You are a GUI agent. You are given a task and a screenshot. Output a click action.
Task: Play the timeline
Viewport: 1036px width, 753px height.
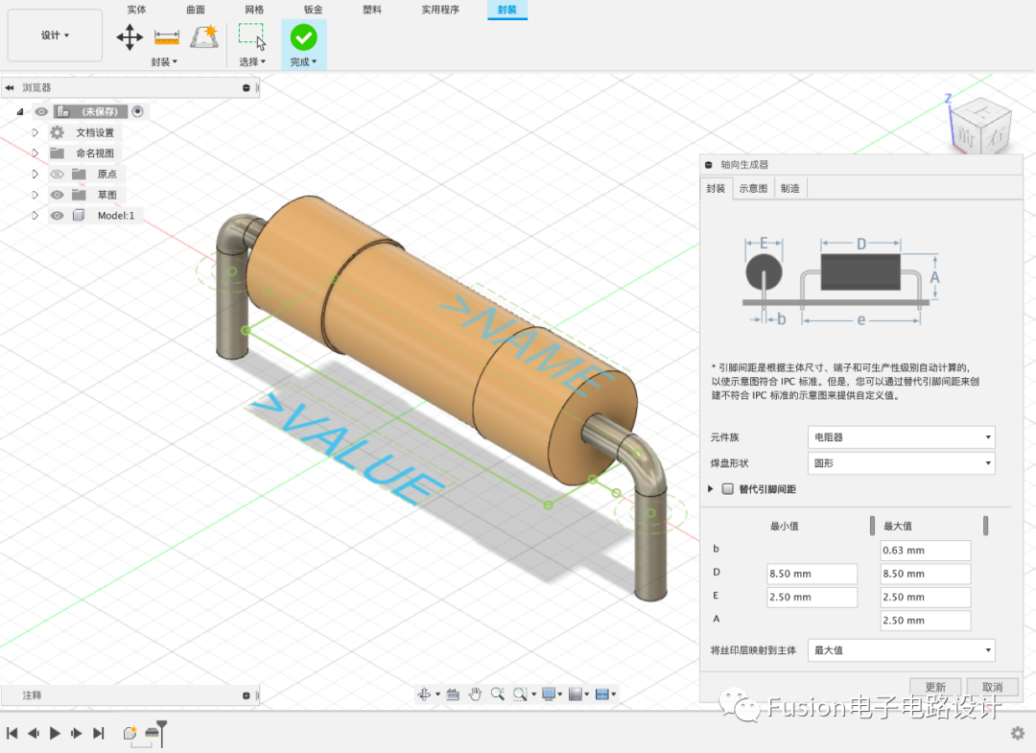[55, 733]
